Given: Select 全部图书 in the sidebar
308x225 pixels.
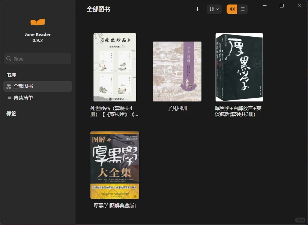Looking at the screenshot, I should (38, 86).
